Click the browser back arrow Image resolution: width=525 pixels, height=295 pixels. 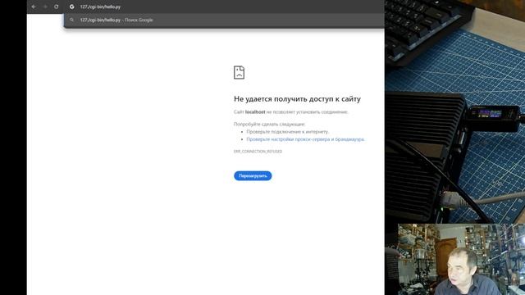34,7
